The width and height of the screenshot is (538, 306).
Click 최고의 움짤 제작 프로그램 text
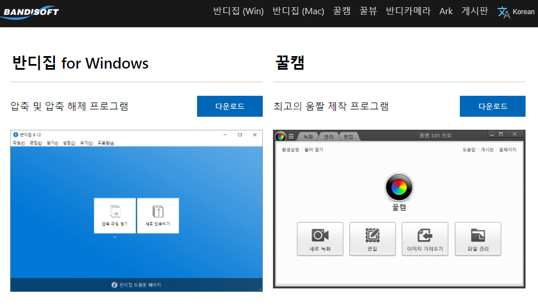[331, 106]
